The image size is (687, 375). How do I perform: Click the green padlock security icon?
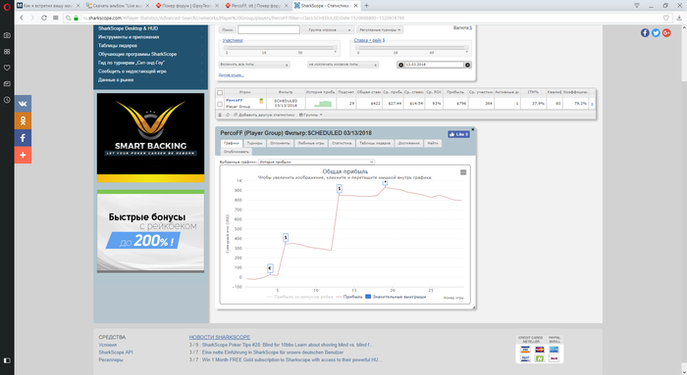tap(76, 18)
